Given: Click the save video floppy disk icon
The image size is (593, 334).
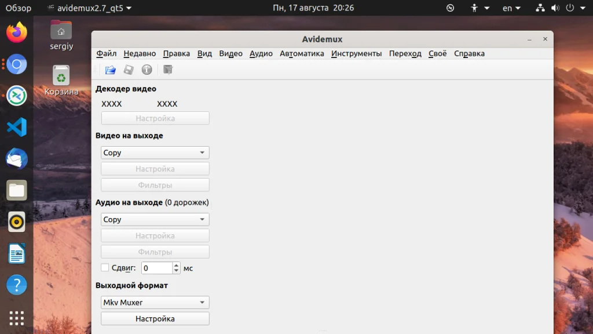Looking at the screenshot, I should 129,70.
